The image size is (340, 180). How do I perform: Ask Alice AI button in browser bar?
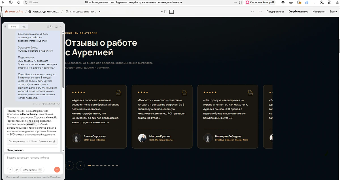[260, 2]
